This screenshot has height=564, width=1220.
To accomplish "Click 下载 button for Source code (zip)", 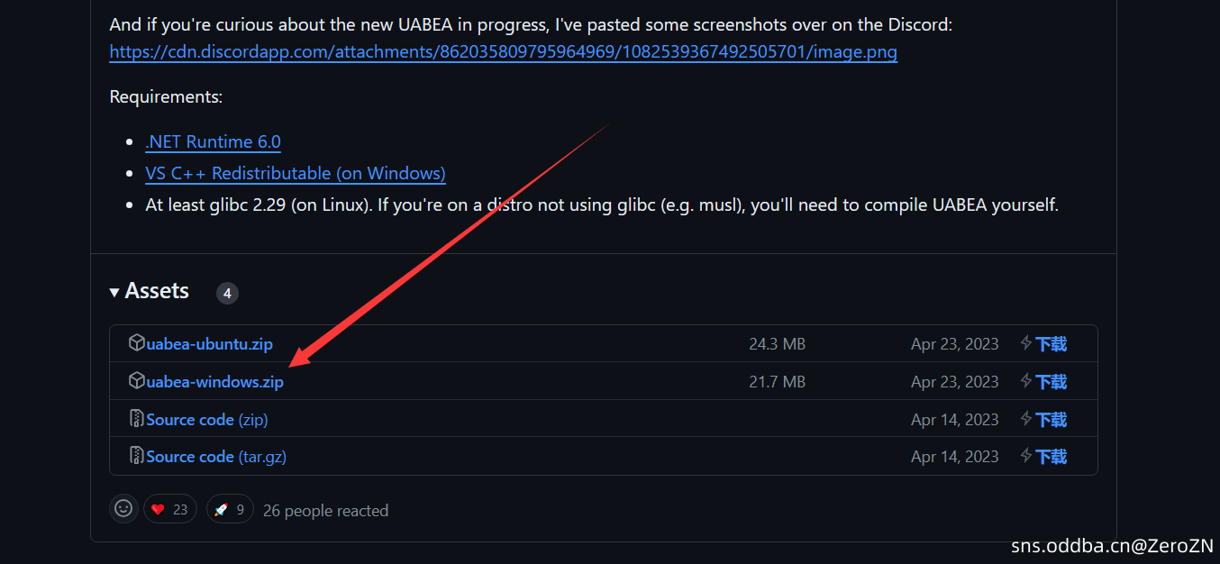I will click(1051, 420).
